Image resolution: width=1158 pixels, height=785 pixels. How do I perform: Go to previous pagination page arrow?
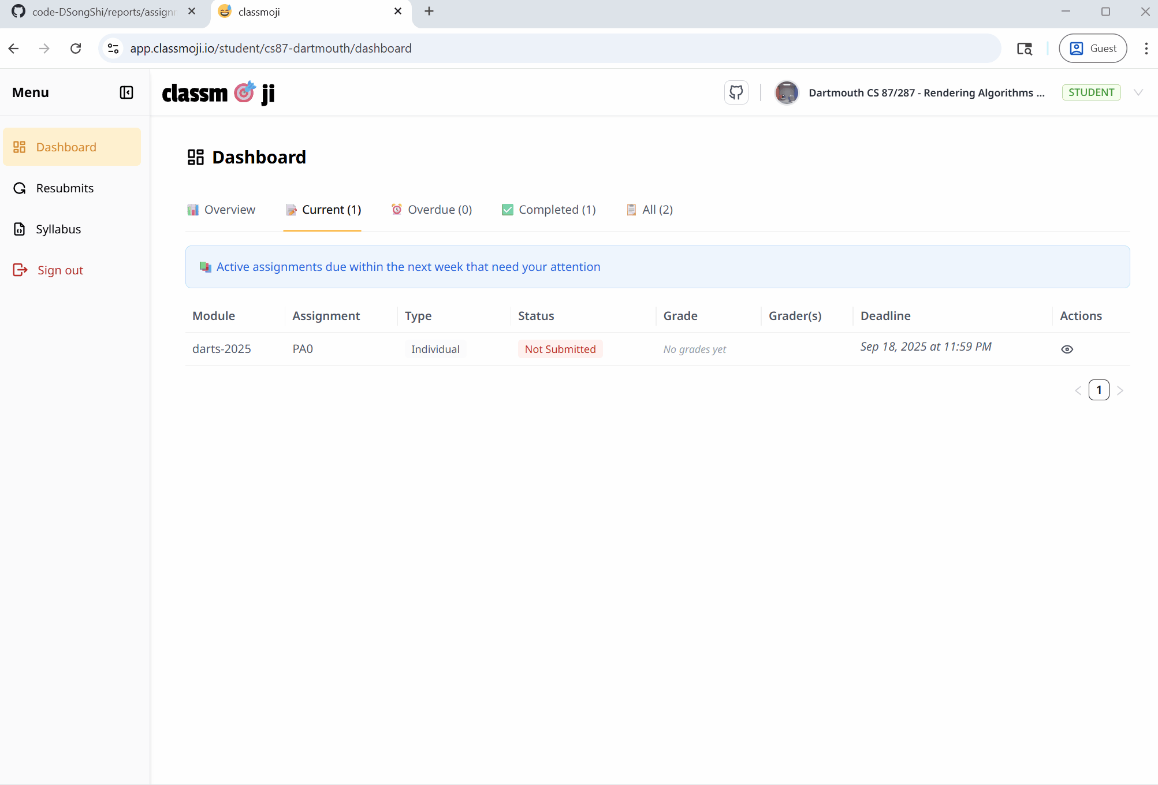tap(1078, 390)
